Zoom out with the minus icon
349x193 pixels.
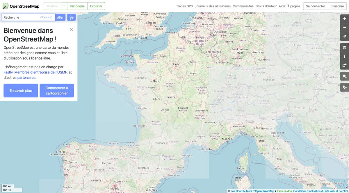click(x=345, y=28)
